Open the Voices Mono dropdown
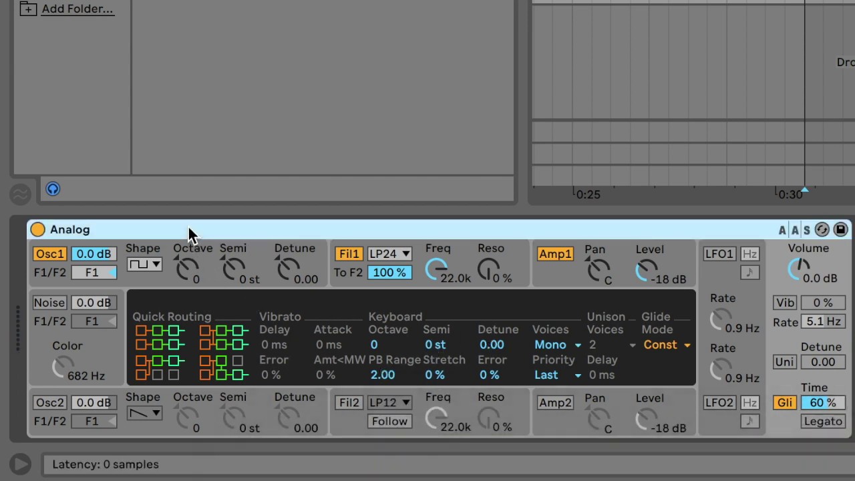The height and width of the screenshot is (481, 855). [557, 345]
